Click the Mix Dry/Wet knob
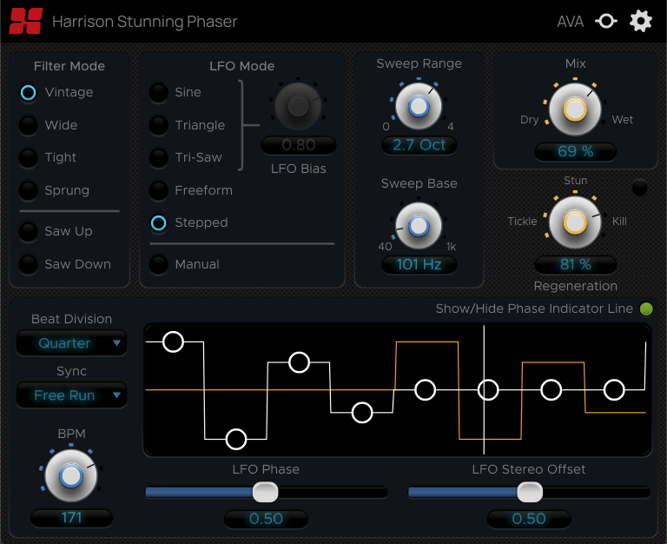This screenshot has height=544, width=667. [x=575, y=109]
